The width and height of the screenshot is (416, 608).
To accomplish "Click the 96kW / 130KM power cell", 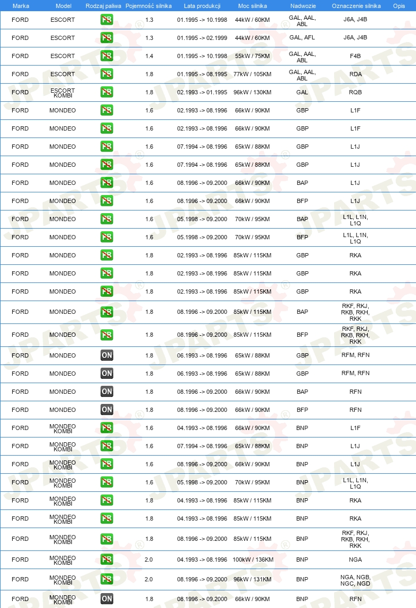I will [252, 92].
